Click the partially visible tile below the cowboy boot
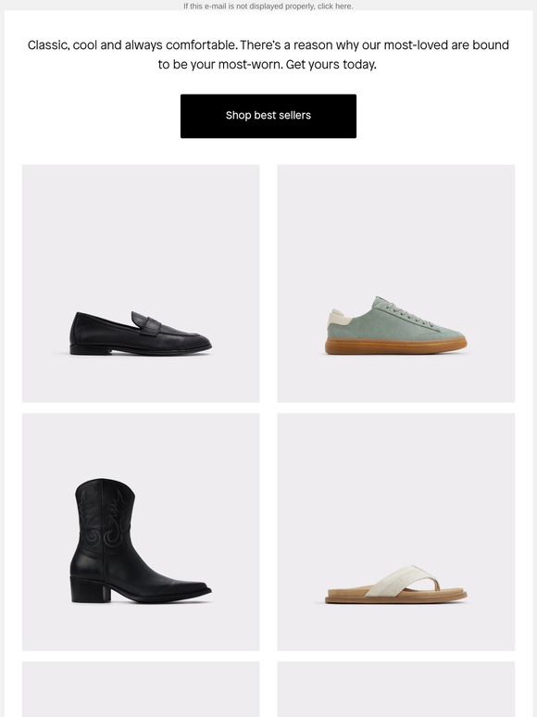This screenshot has height=717, width=537. point(141,689)
